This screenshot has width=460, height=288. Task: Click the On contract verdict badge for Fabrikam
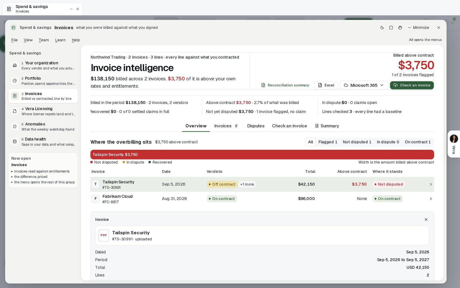222,199
